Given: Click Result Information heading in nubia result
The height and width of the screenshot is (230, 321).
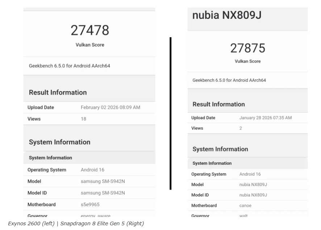Looking at the screenshot, I should 218,104.
